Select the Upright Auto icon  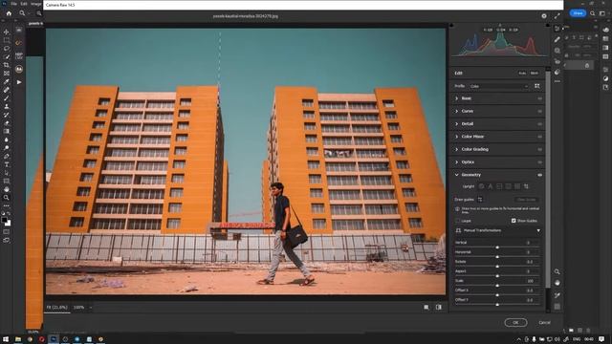[491, 186]
